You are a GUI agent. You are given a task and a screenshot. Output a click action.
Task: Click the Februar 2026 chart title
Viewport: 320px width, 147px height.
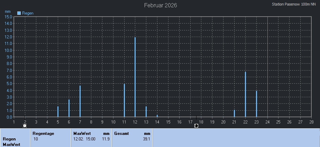(161, 5)
